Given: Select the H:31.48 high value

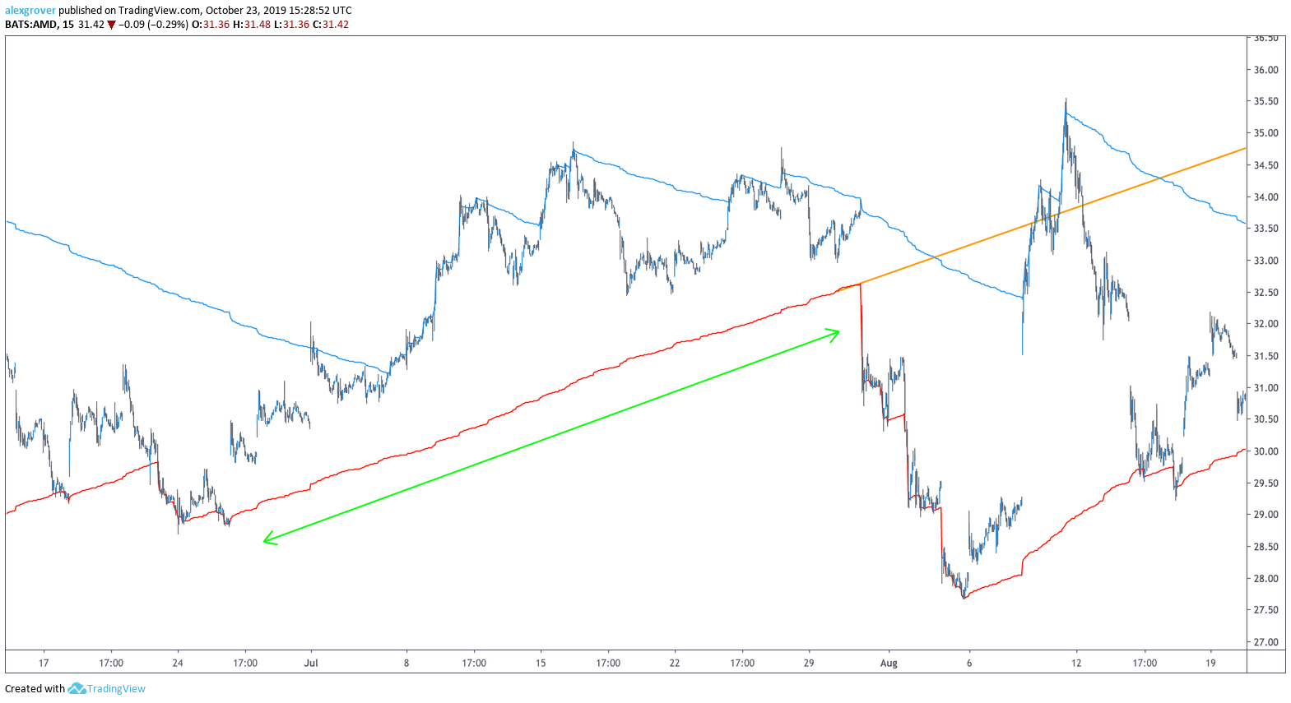Looking at the screenshot, I should click(x=252, y=25).
